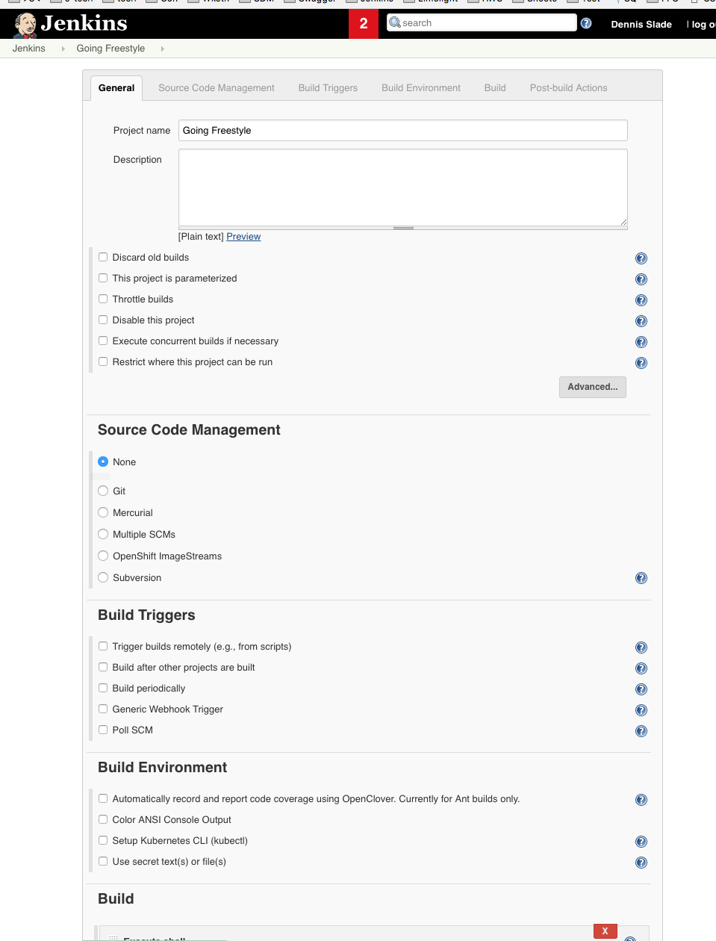Focus the Description text area
This screenshot has width=716, height=941.
tap(403, 187)
